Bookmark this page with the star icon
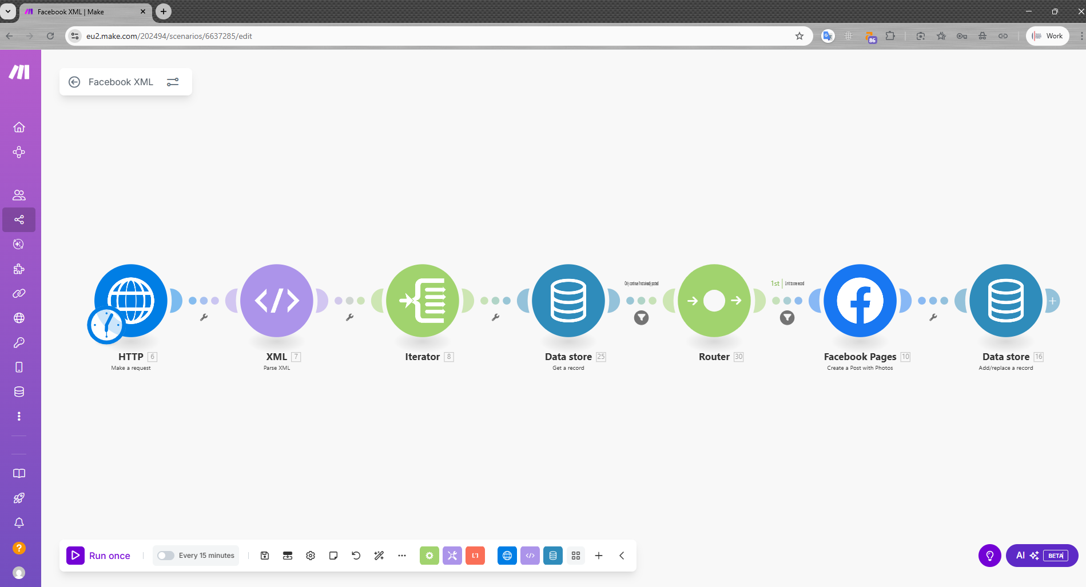This screenshot has height=587, width=1086. pyautogui.click(x=799, y=36)
